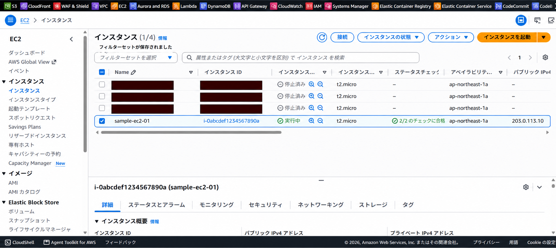Image resolution: width=556 pixels, height=248 pixels.
Task: Click the EC2 breadcrumb link
Action: 25,20
